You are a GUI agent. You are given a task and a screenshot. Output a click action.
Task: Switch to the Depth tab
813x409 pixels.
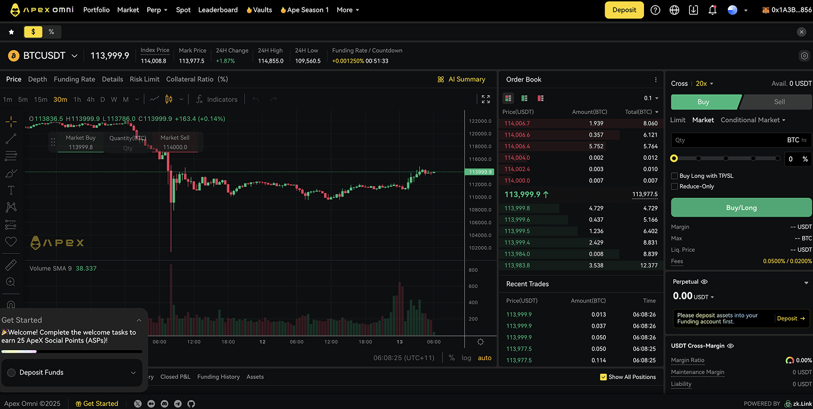pos(37,79)
